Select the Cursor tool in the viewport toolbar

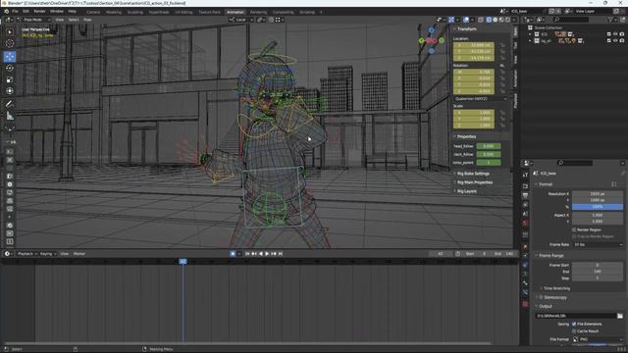coord(10,43)
